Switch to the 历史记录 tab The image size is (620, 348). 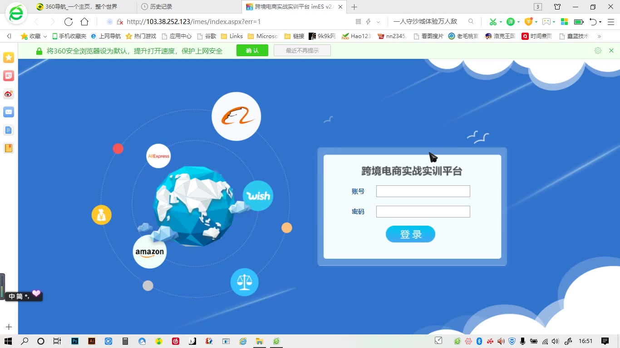pyautogui.click(x=189, y=7)
